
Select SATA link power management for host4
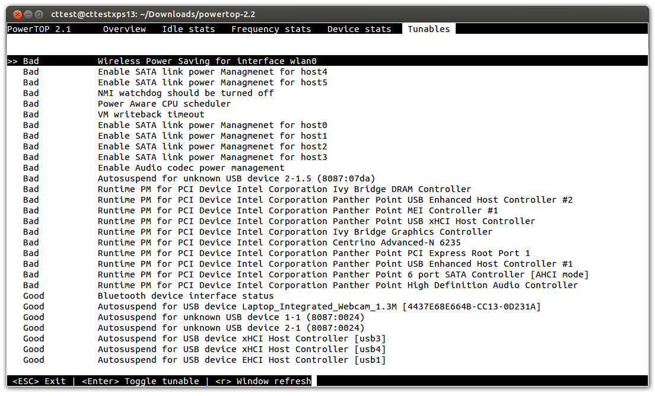click(327, 72)
